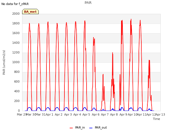Click the Apr 7 x-axis tick label
177x133 pixels.
pyautogui.click(x=105, y=114)
